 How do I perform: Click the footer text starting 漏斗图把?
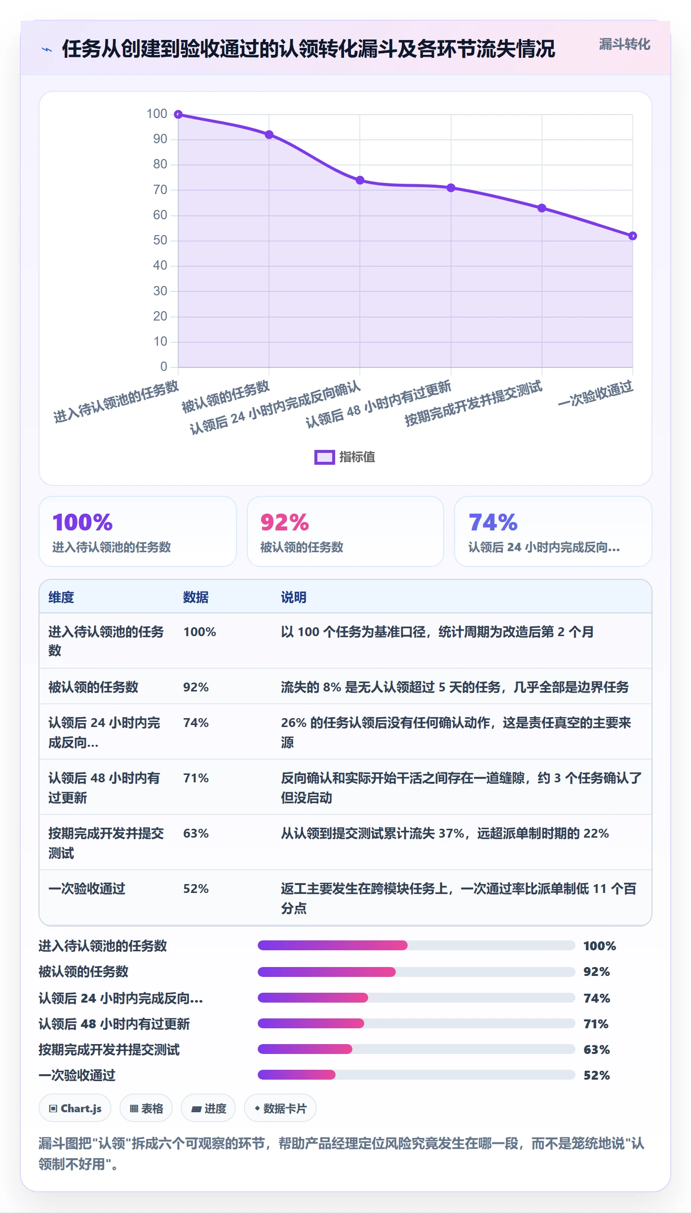tap(342, 1154)
